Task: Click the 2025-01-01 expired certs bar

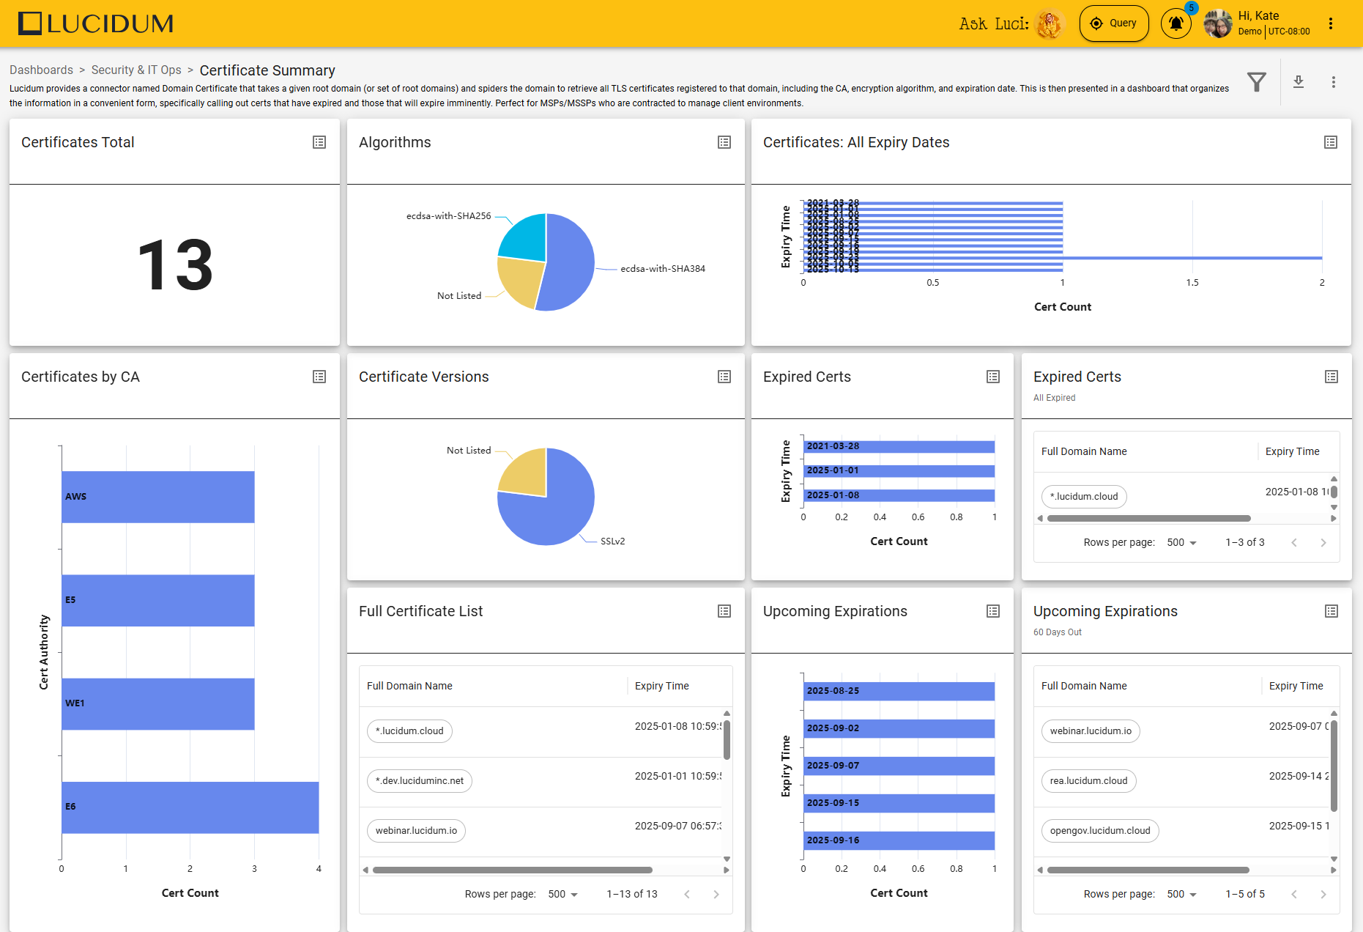Action: [899, 471]
